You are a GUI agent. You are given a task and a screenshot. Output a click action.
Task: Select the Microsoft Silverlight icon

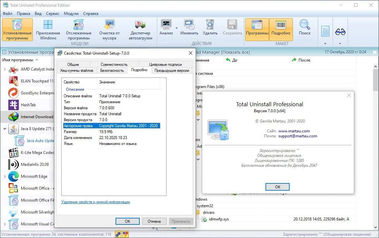coord(14,212)
